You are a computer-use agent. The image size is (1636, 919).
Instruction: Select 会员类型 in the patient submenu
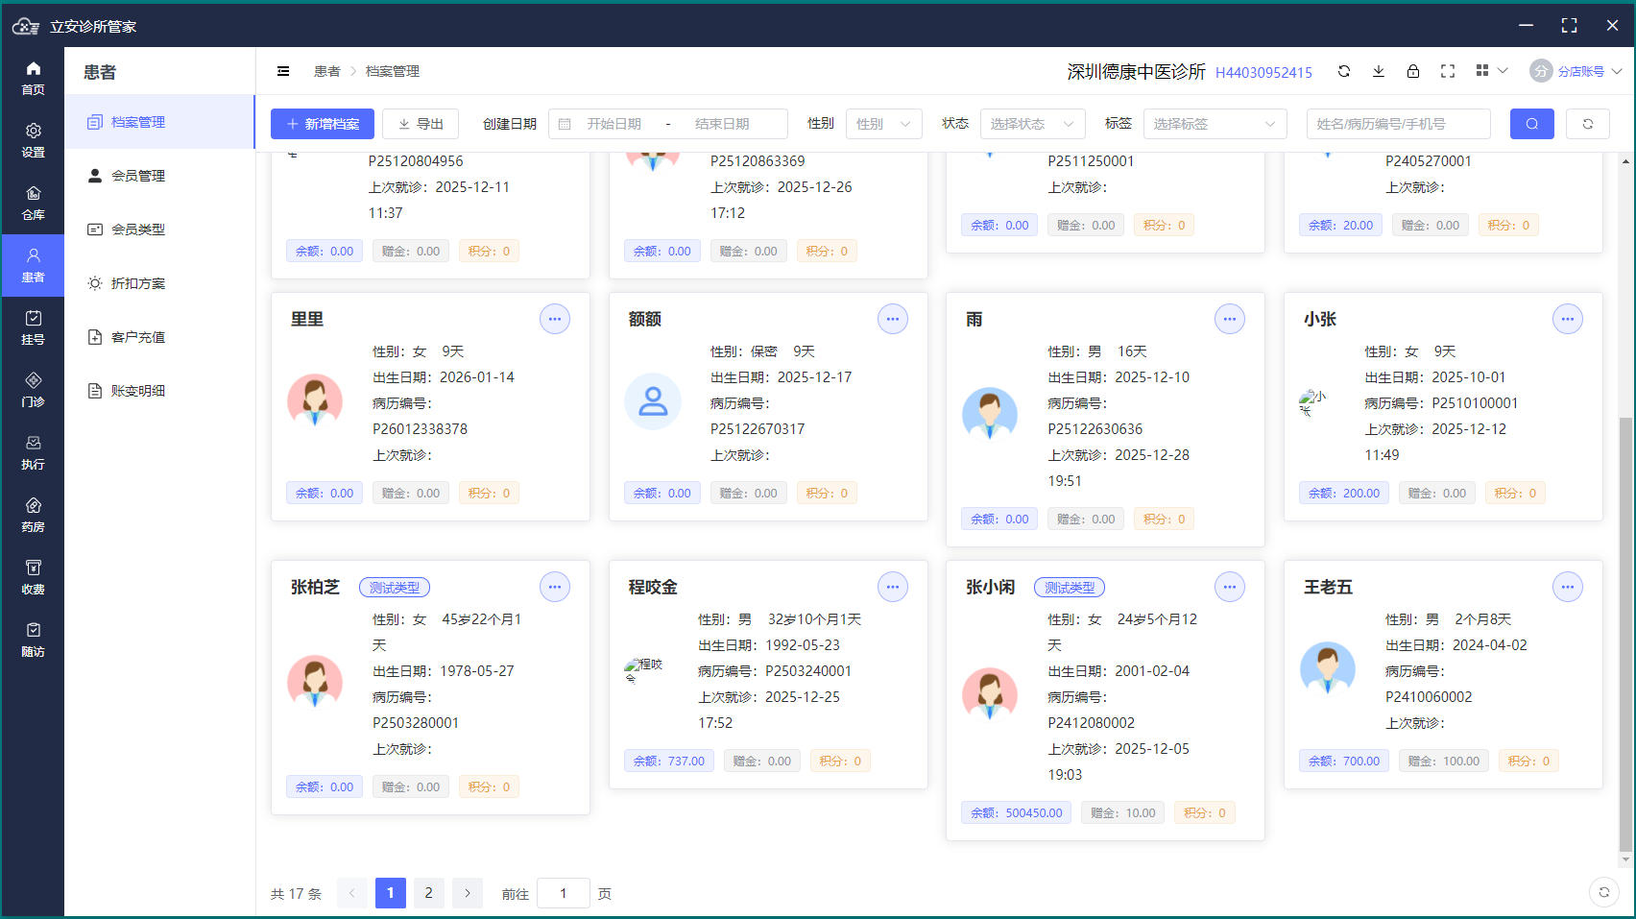[x=159, y=230]
